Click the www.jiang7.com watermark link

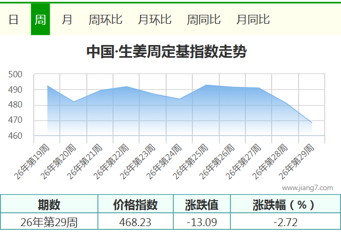[x=308, y=187]
